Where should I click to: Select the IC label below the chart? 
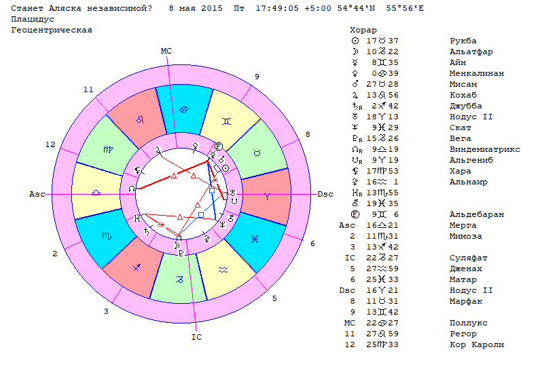(x=196, y=336)
